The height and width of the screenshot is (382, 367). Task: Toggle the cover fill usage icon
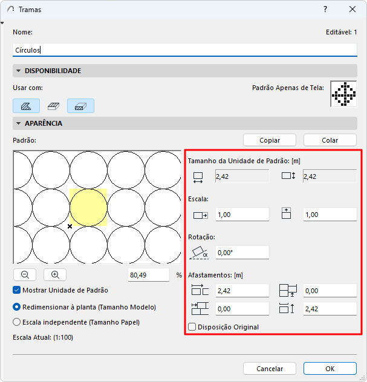pos(53,106)
